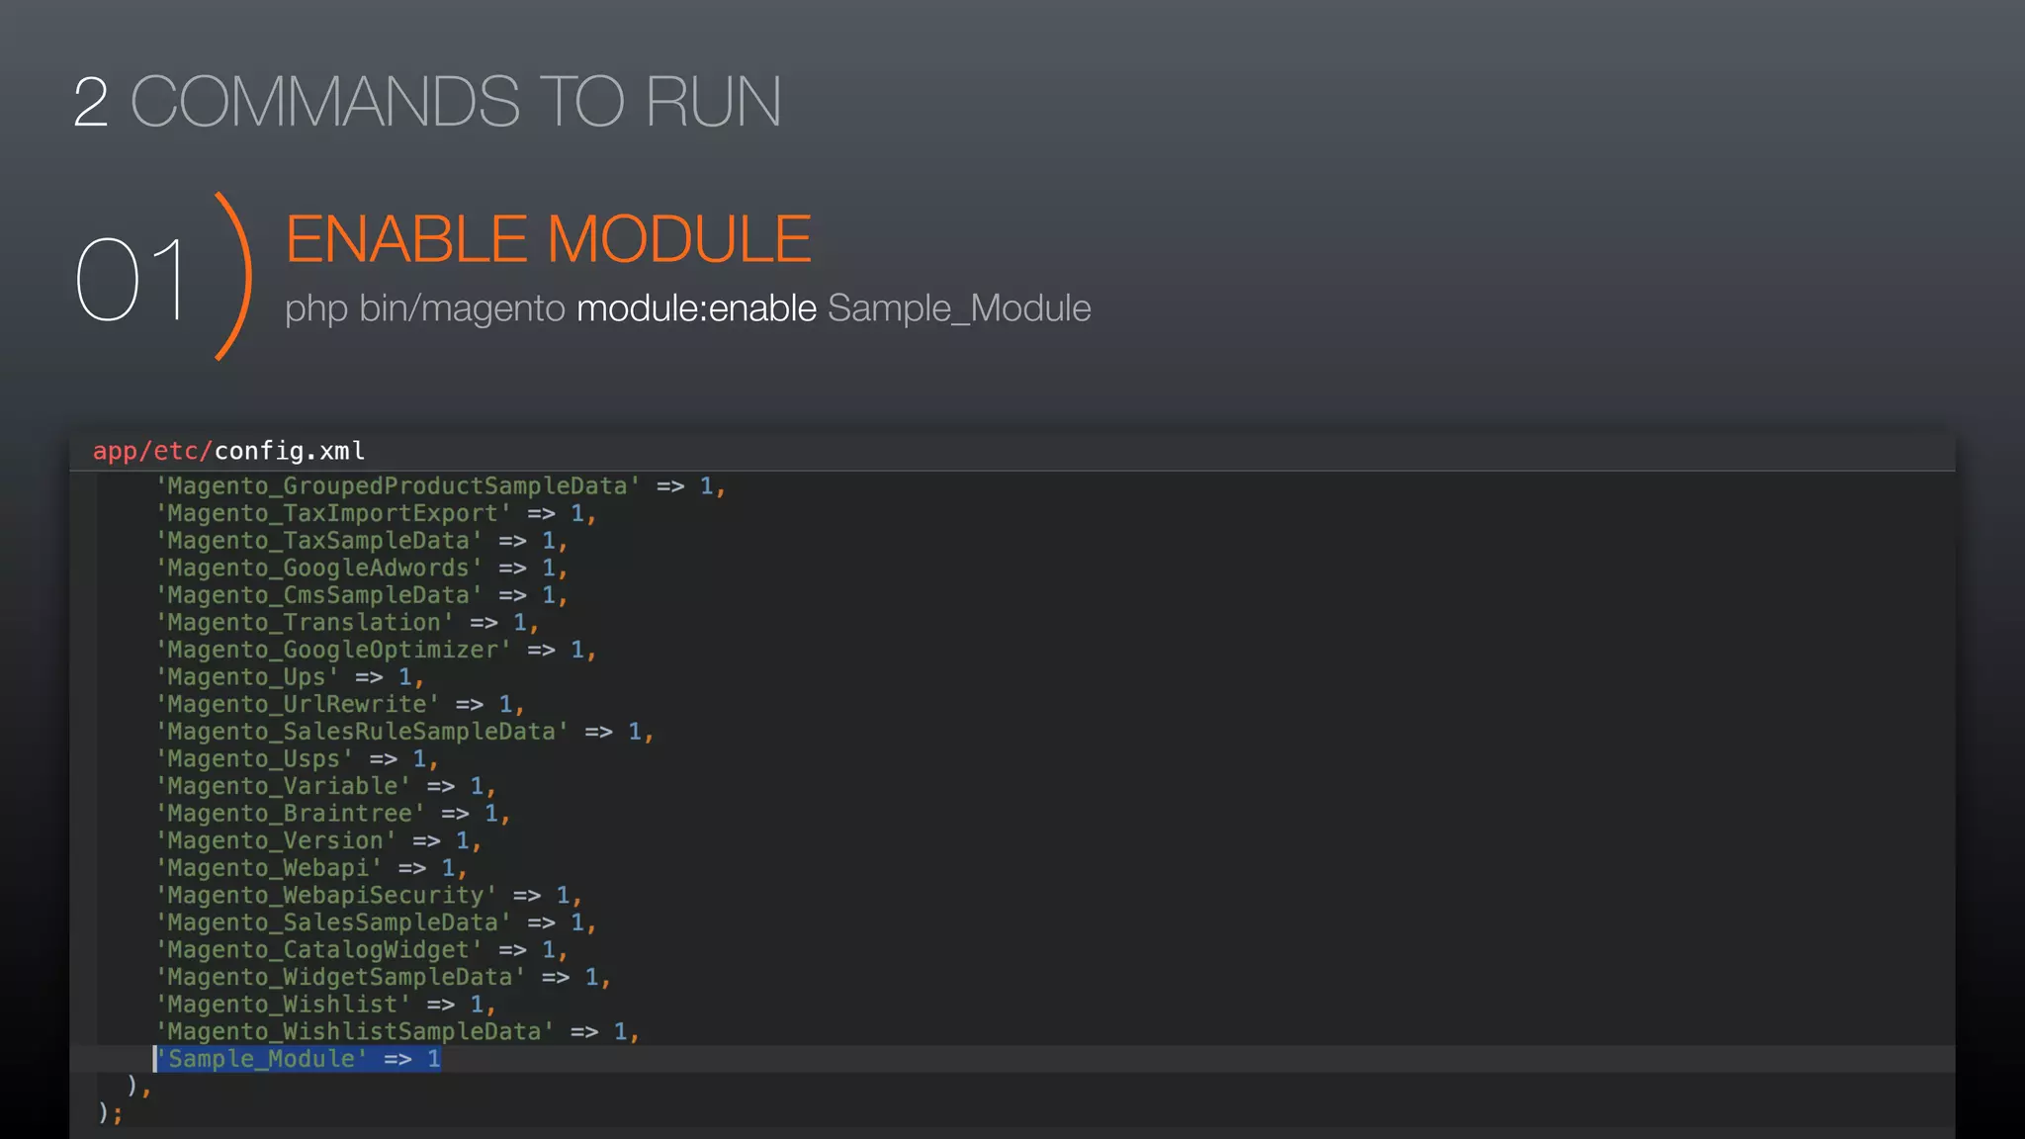This screenshot has height=1139, width=2025.
Task: Click the 'Magento_Braintree' line
Action: 333,814
